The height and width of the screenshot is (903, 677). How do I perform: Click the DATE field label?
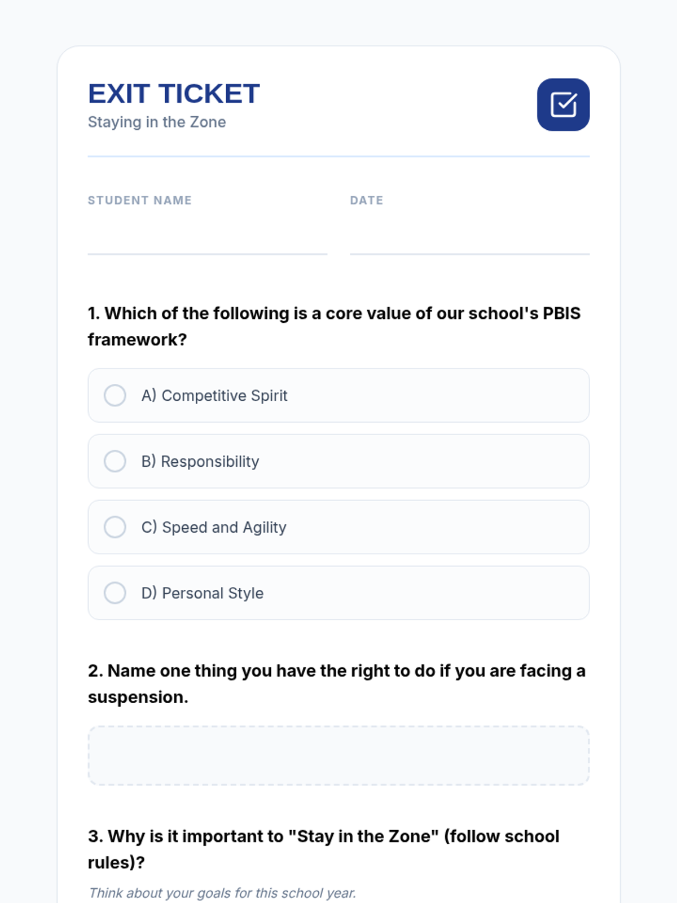(x=367, y=200)
